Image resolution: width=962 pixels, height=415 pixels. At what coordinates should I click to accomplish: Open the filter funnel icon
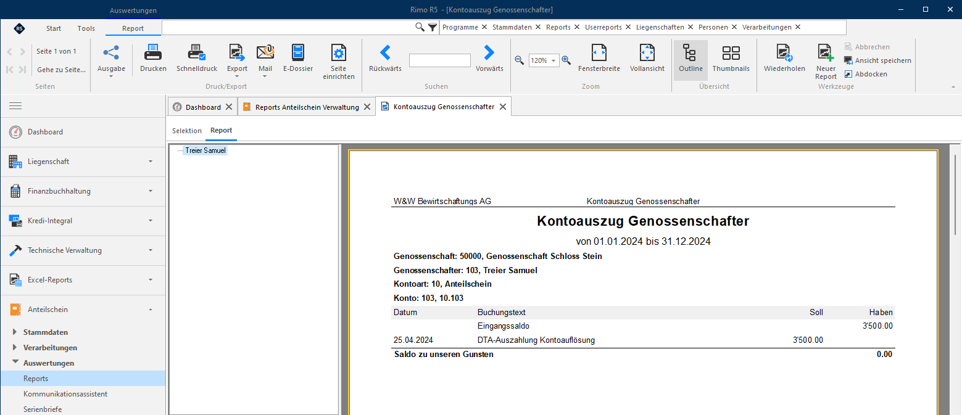point(433,27)
